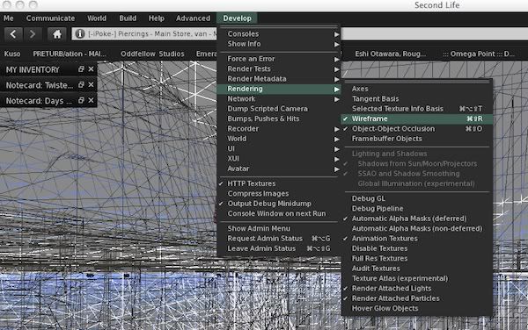The height and width of the screenshot is (330, 528).
Task: Select the Rendering menu item
Action: 279,89
